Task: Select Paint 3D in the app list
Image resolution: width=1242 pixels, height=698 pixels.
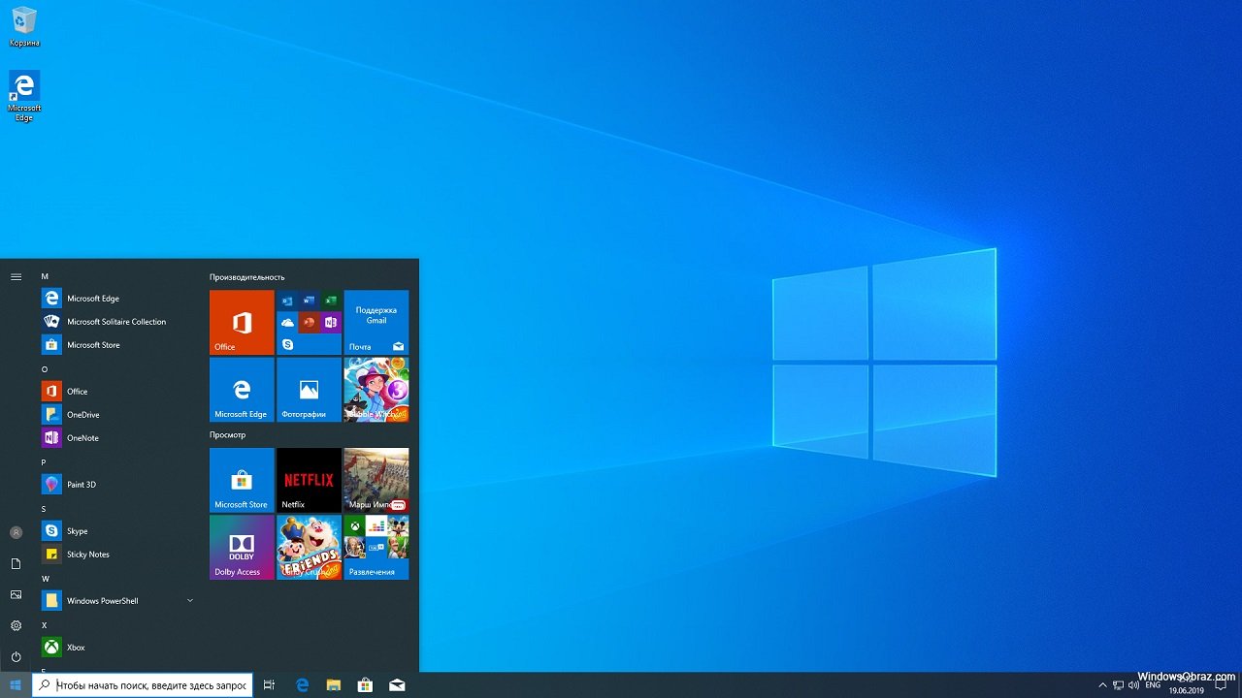Action: pyautogui.click(x=81, y=485)
